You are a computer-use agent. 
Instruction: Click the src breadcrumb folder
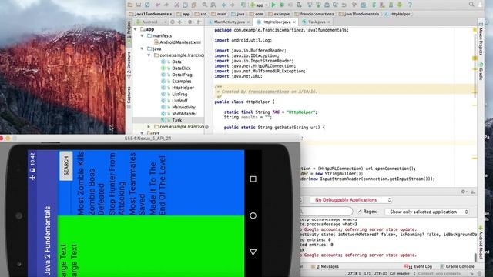pos(200,14)
